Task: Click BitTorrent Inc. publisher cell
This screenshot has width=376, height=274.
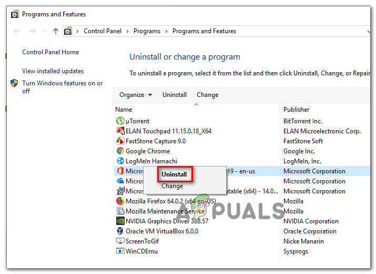Action: pyautogui.click(x=303, y=121)
